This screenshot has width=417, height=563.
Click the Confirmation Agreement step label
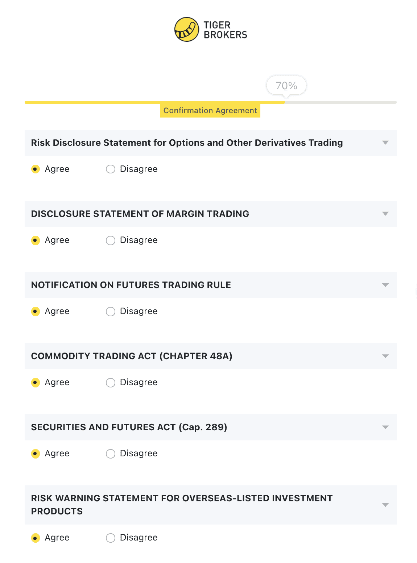click(x=210, y=111)
